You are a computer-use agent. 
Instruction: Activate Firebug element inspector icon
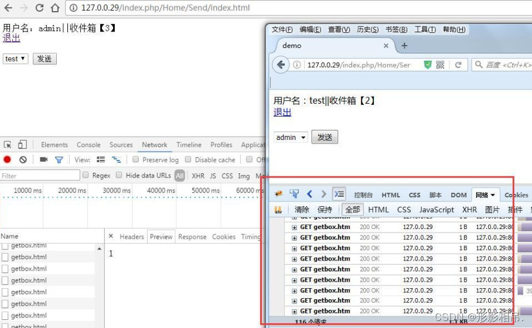coord(294,194)
